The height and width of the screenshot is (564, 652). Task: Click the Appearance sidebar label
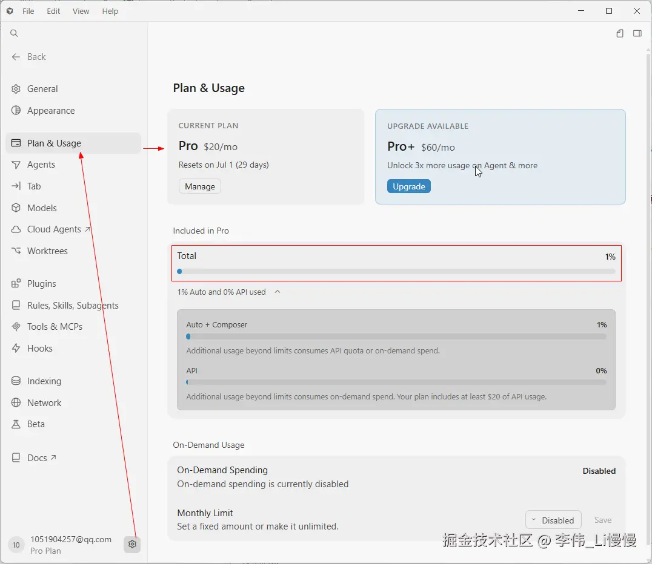[51, 111]
